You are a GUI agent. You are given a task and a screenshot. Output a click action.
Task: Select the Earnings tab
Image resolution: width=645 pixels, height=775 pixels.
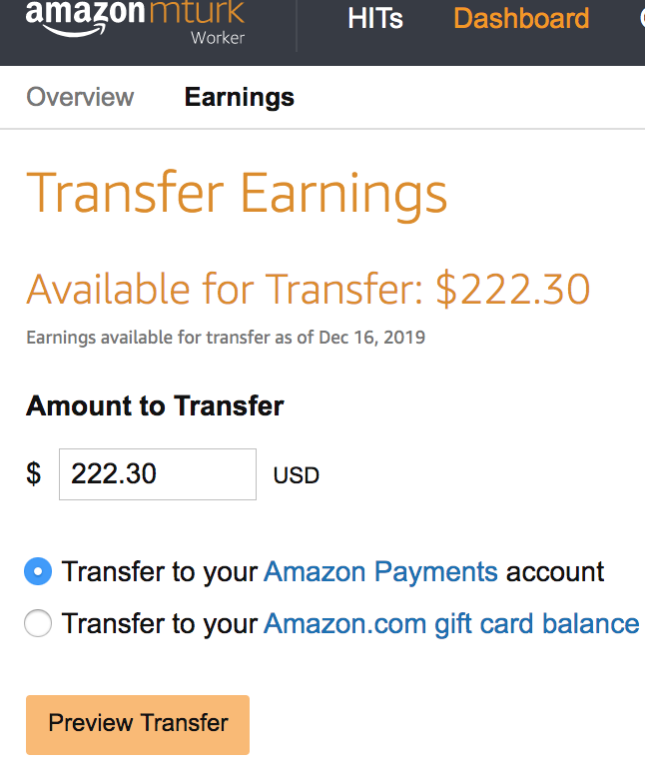[240, 97]
